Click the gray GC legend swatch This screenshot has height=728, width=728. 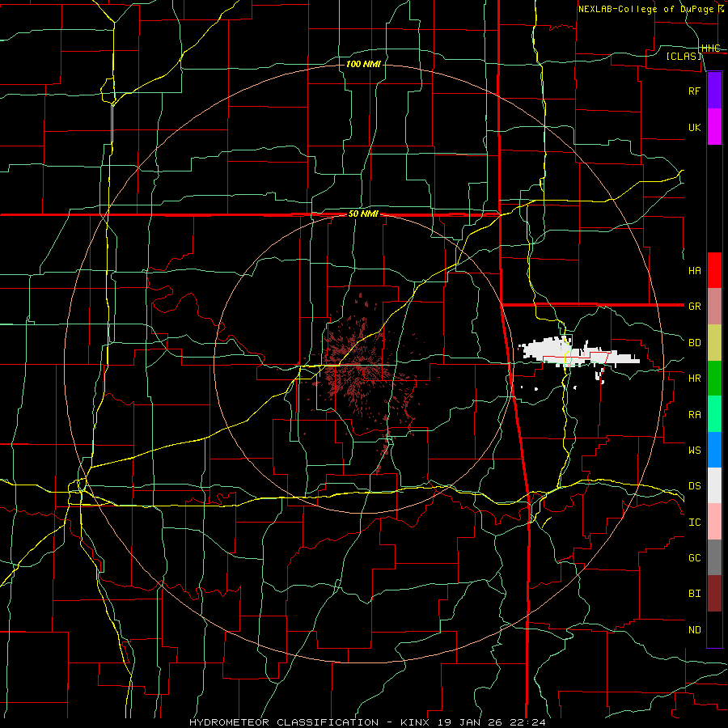pos(714,557)
